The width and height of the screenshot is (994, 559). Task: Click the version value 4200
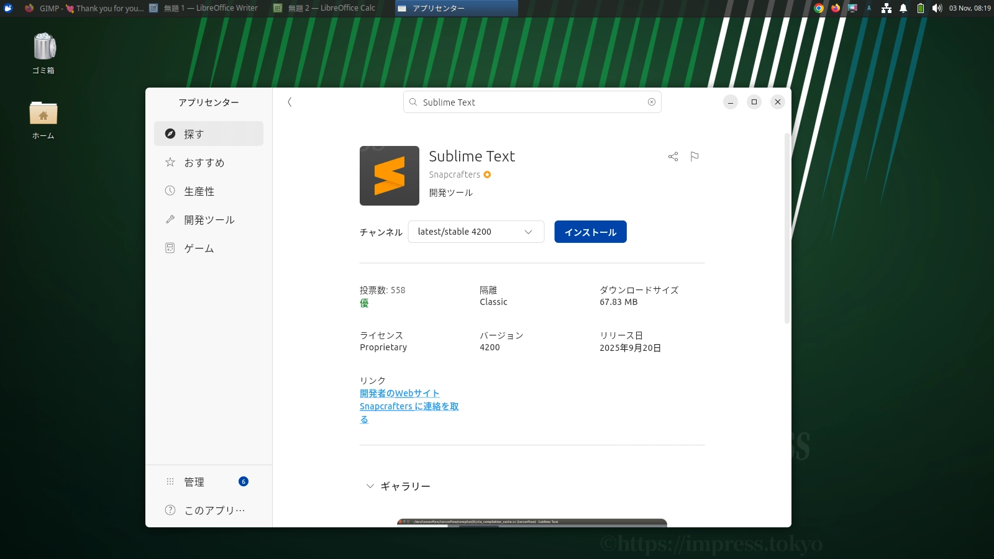(490, 347)
